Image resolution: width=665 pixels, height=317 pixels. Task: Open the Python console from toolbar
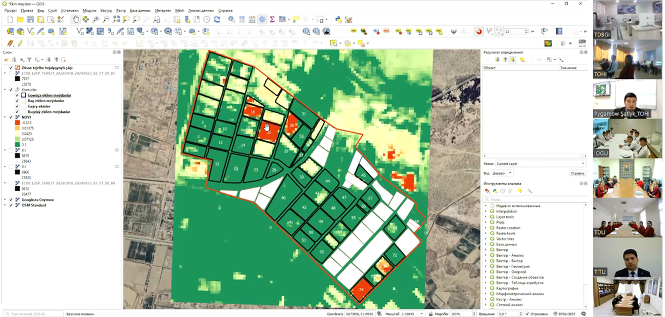coord(338,19)
